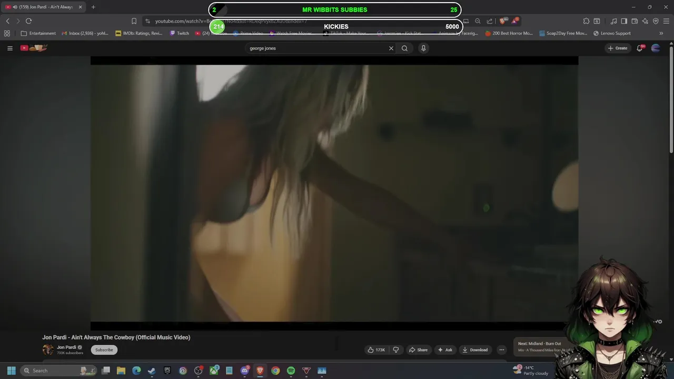Open the Create menu button

click(x=618, y=48)
